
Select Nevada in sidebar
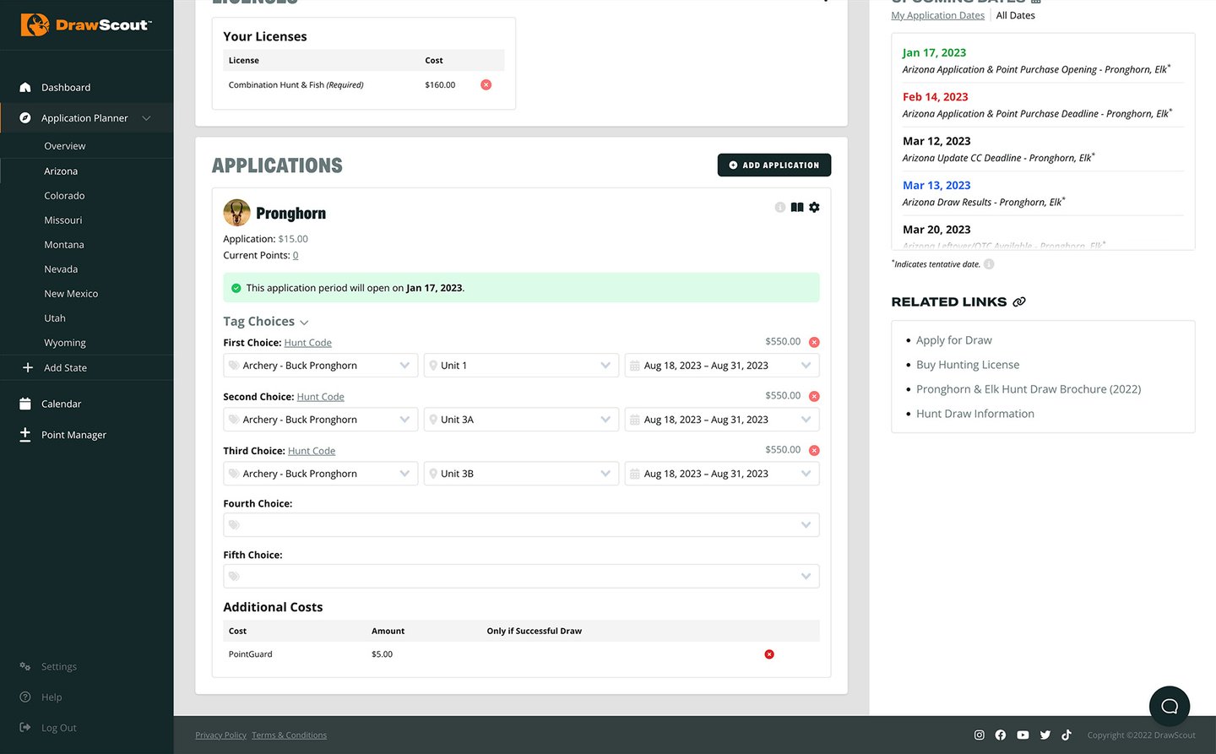[61, 269]
